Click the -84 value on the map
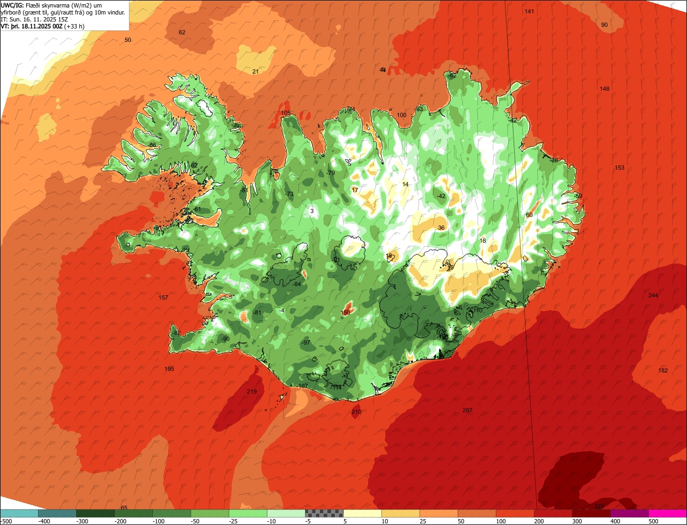This screenshot has height=525, width=687. click(297, 283)
